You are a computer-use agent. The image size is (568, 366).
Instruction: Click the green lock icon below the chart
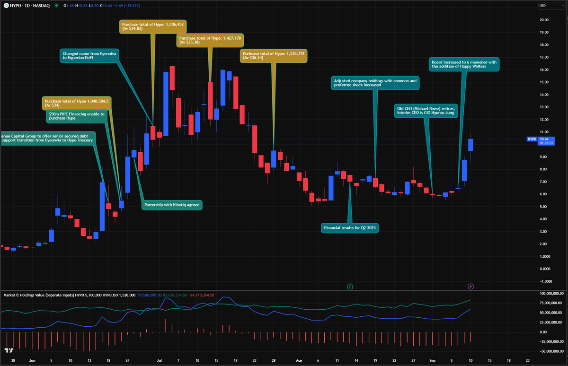tap(349, 286)
